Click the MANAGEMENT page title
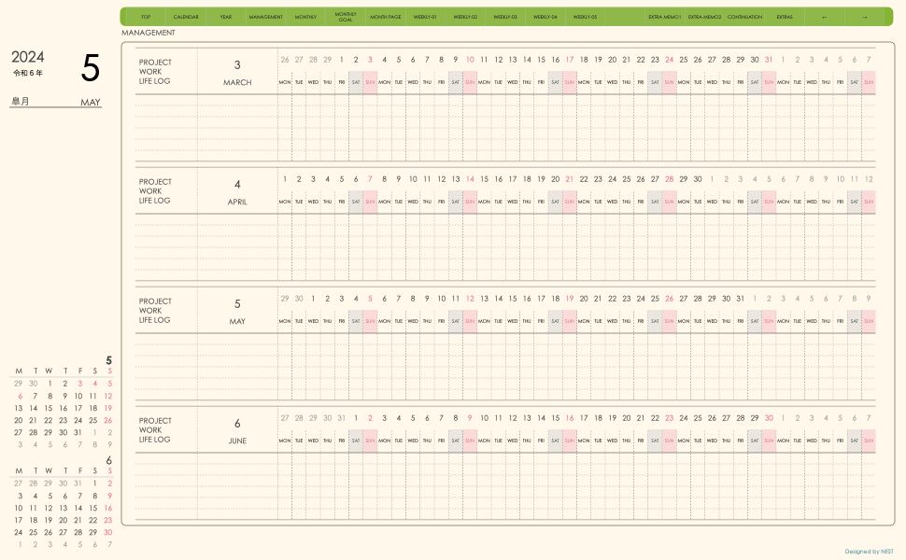The height and width of the screenshot is (560, 906). coord(149,33)
